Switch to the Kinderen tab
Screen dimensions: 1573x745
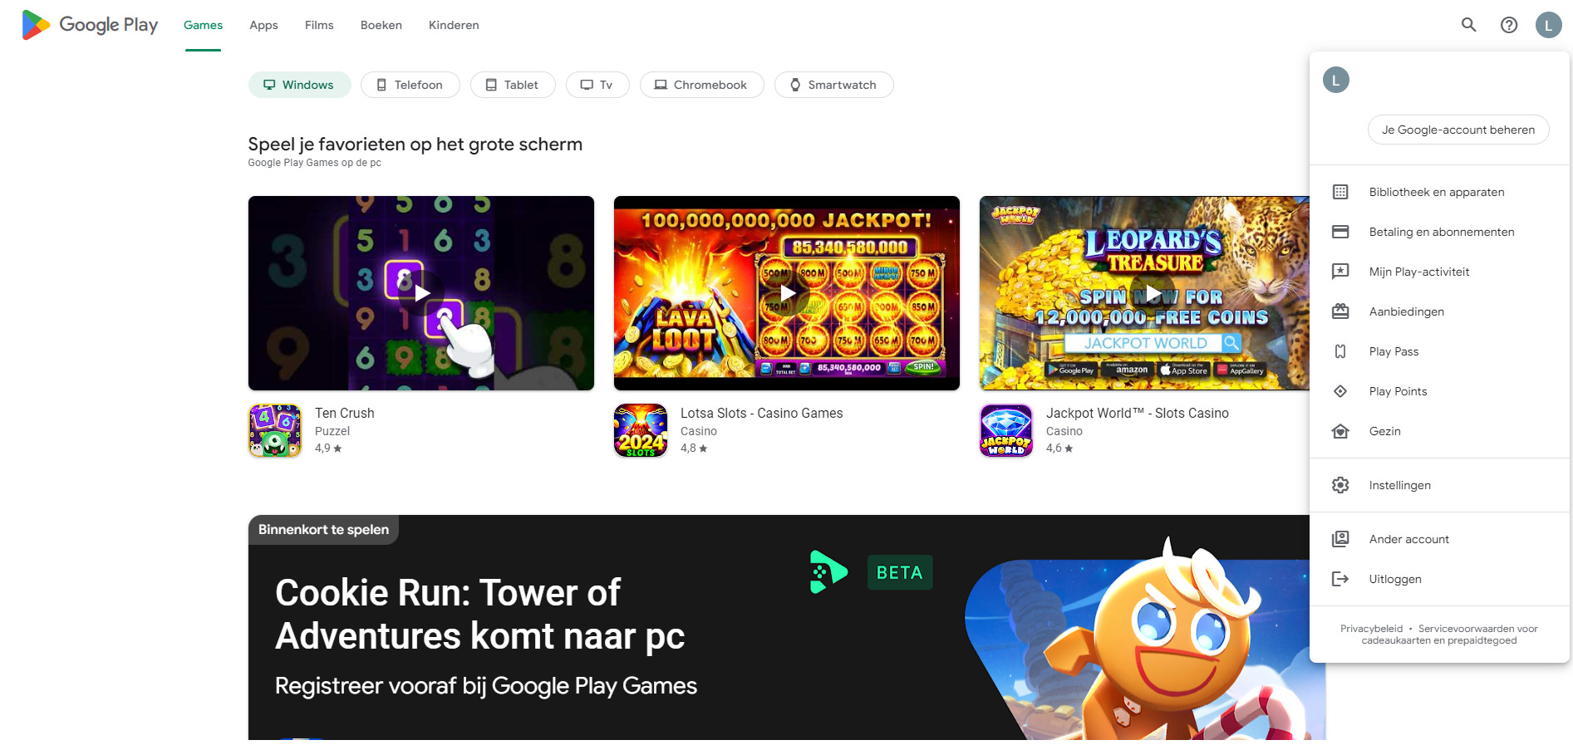[x=454, y=25]
